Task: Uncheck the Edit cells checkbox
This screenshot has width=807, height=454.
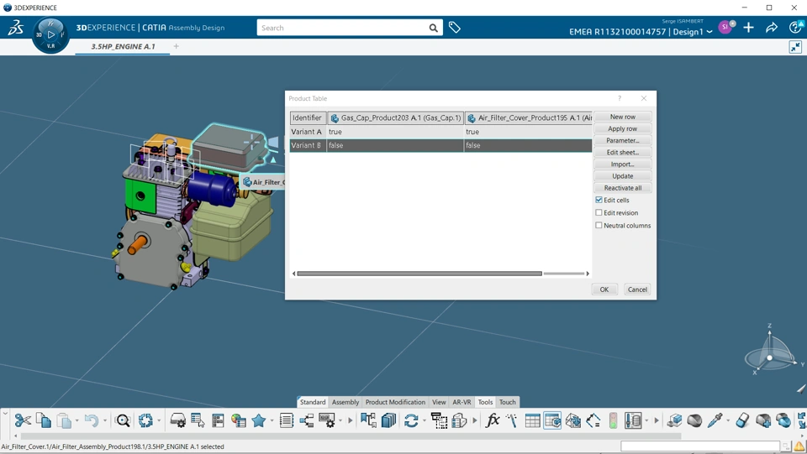Action: 599,200
